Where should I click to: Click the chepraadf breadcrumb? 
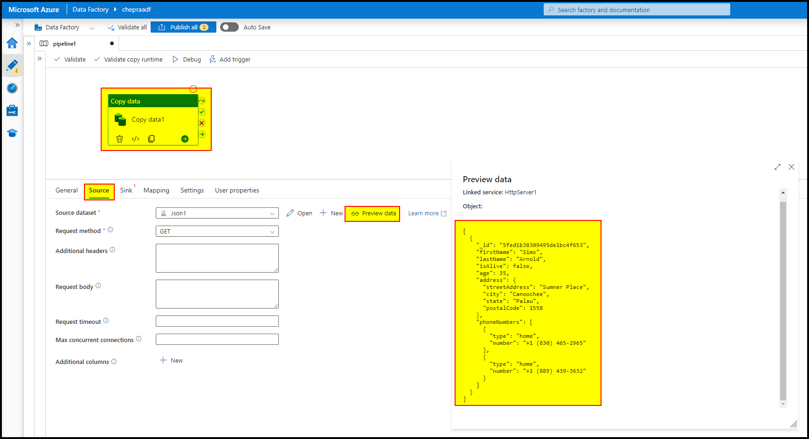(x=137, y=9)
